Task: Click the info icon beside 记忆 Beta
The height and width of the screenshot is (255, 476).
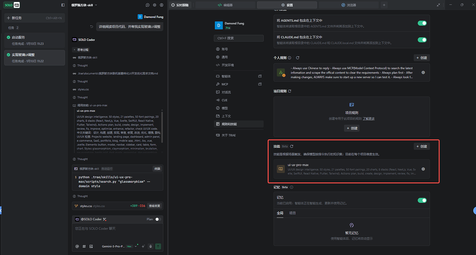Action: point(291,187)
